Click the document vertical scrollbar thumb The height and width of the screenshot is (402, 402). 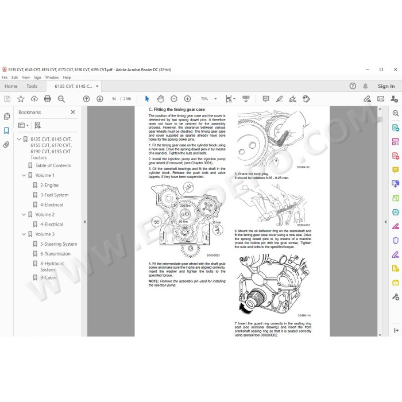[x=380, y=119]
